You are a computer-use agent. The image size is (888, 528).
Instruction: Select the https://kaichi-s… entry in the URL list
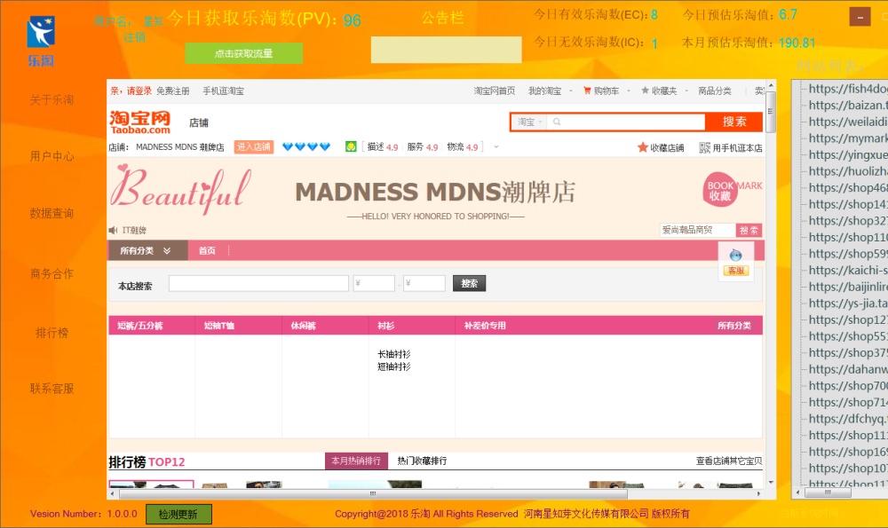848,270
